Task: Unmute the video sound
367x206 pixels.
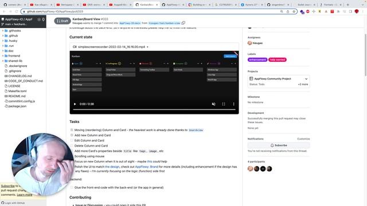Action: (213, 104)
